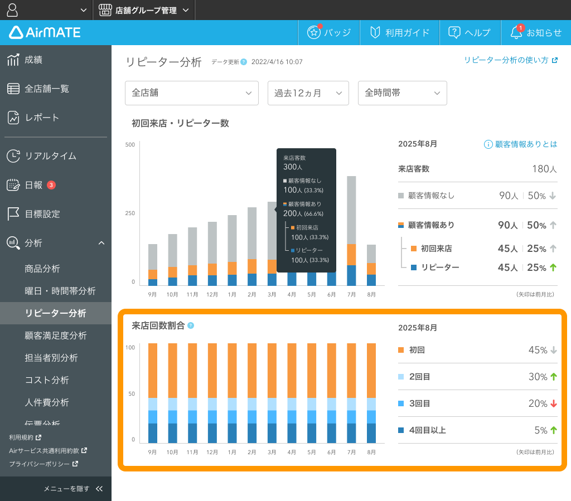This screenshot has height=501, width=571.
Task: Open Airサービス共通利用約款 link
Action: 48,450
